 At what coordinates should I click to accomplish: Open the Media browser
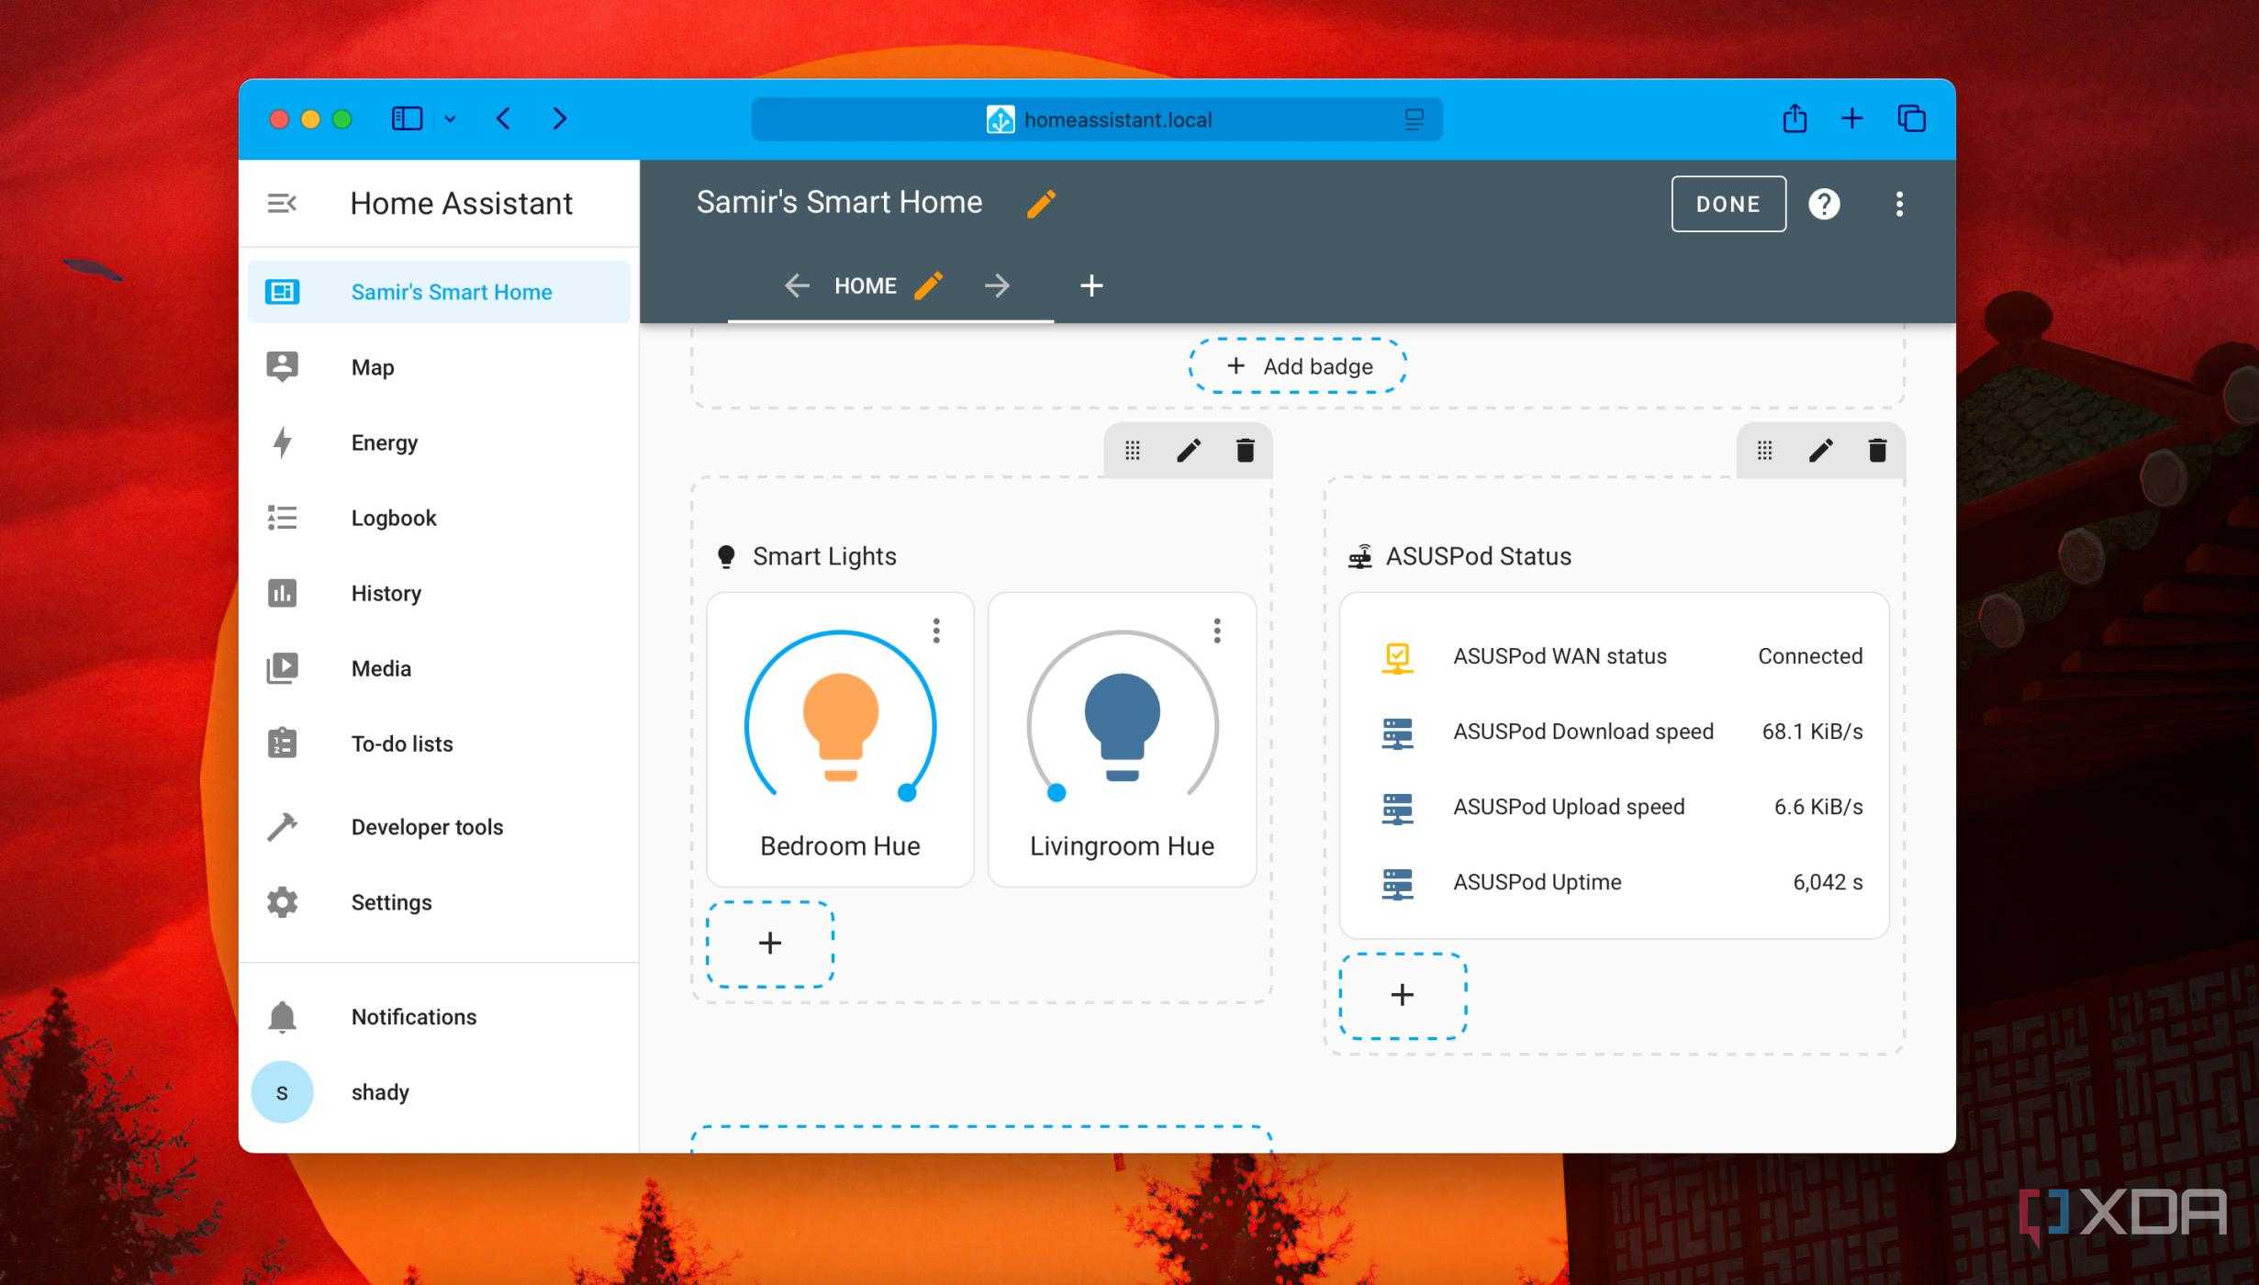point(439,668)
